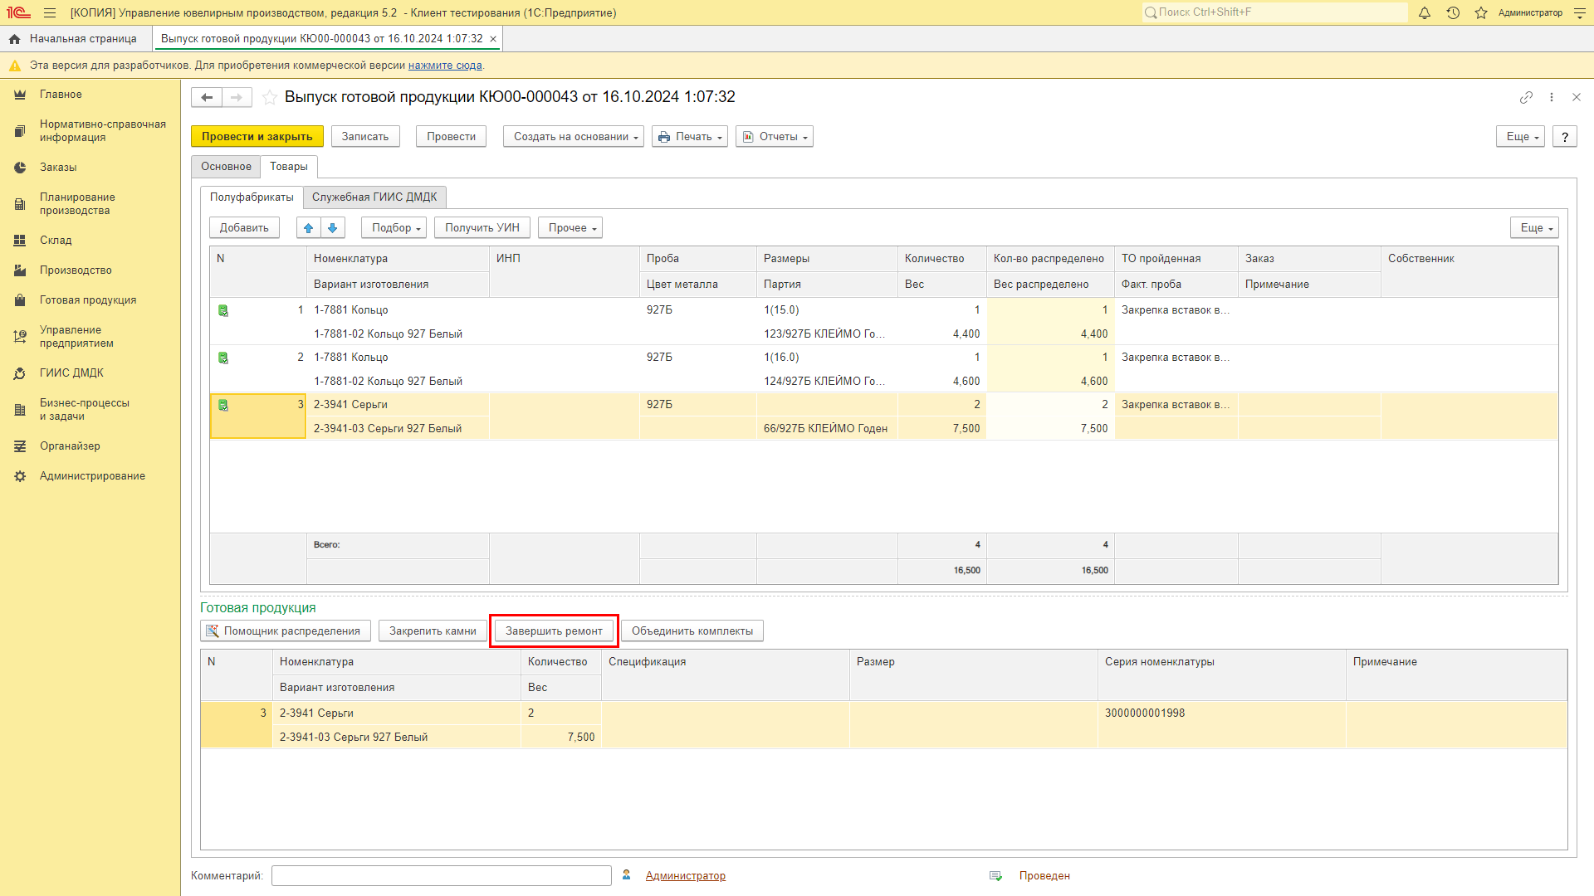Expand top-right Еще menu
The width and height of the screenshot is (1594, 896).
point(1520,137)
